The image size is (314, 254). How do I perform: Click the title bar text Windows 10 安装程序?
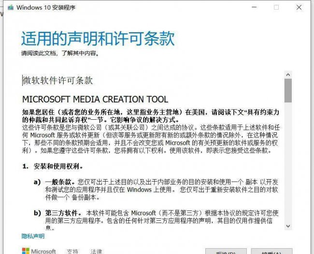click(46, 8)
